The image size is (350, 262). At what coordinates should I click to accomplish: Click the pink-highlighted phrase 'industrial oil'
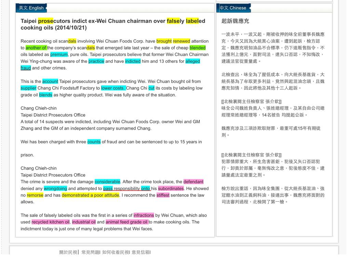(84, 222)
